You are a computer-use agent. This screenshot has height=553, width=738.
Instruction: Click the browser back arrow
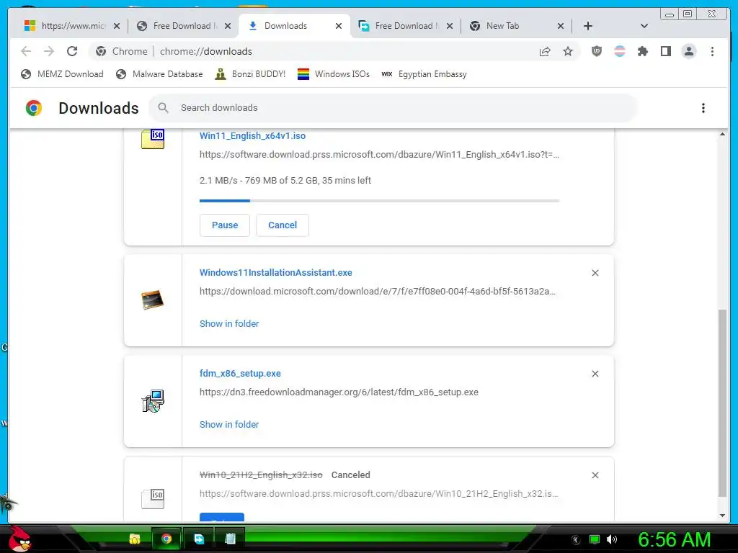click(x=26, y=51)
